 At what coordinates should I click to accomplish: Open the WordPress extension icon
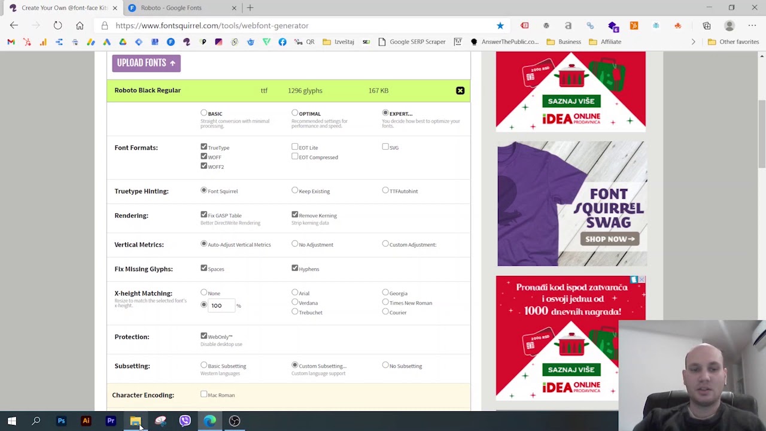pyautogui.click(x=546, y=26)
